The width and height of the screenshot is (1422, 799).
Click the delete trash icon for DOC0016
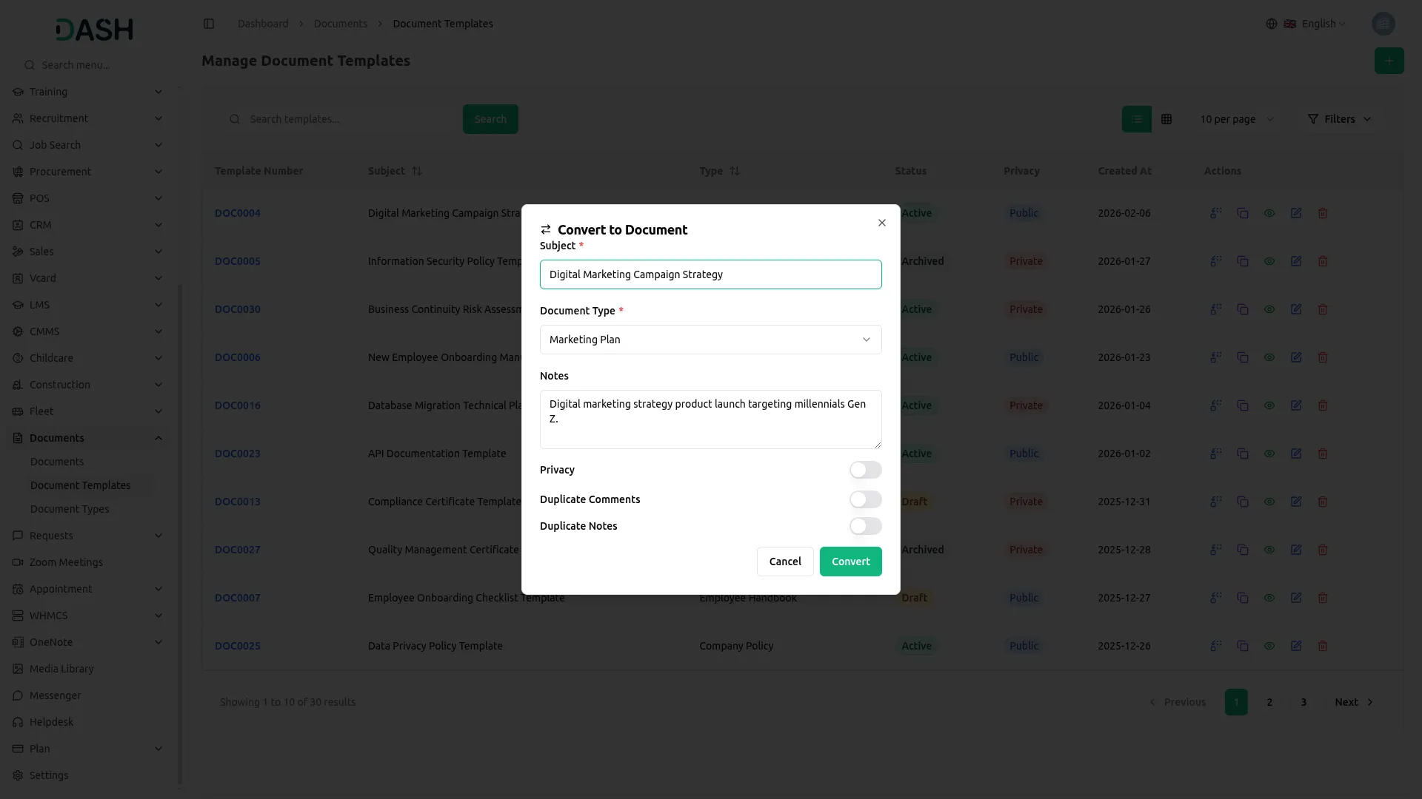click(1323, 405)
